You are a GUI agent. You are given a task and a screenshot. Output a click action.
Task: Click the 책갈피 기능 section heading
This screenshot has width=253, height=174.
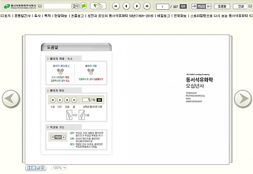(x=63, y=127)
